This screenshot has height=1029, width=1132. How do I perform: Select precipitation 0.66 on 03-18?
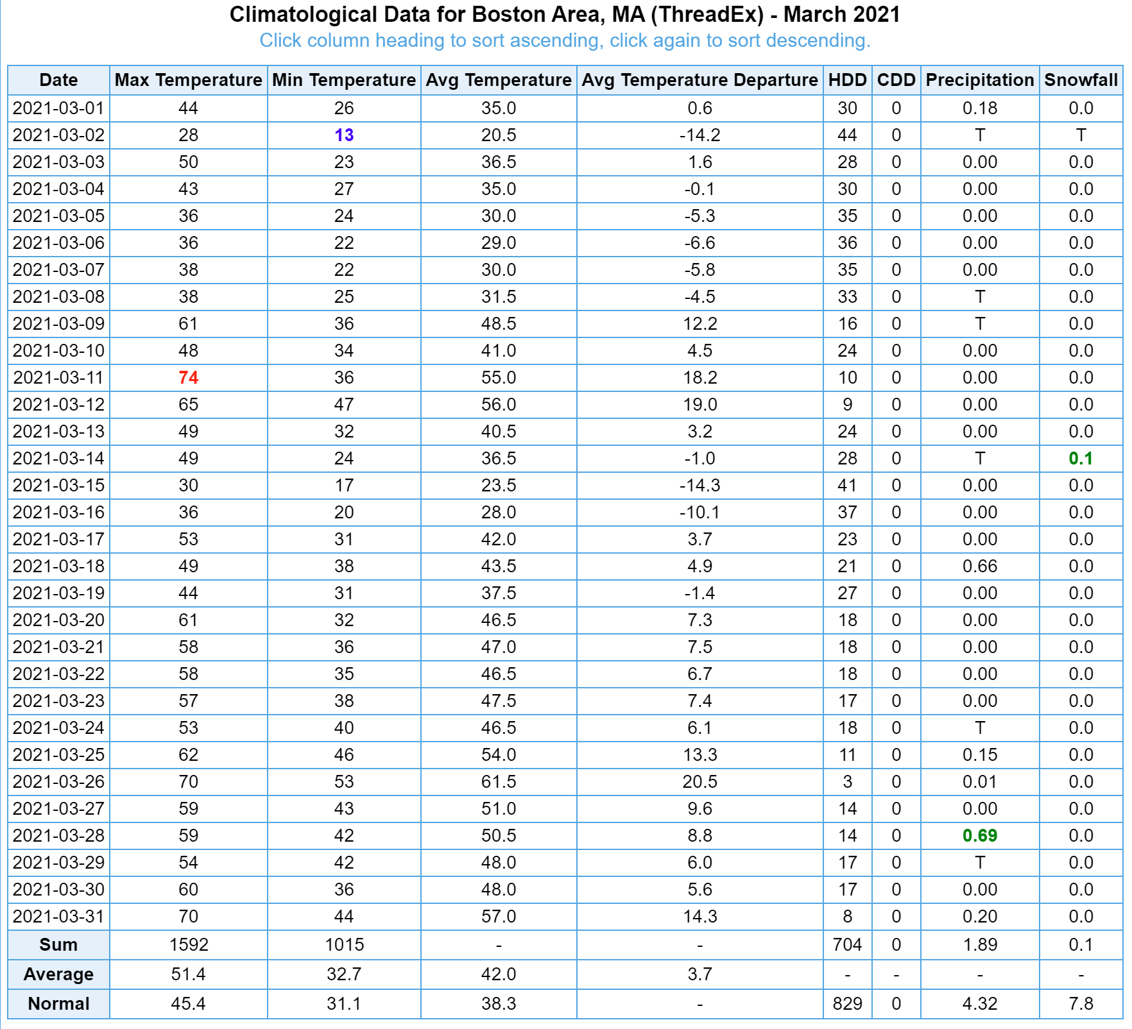pos(980,566)
